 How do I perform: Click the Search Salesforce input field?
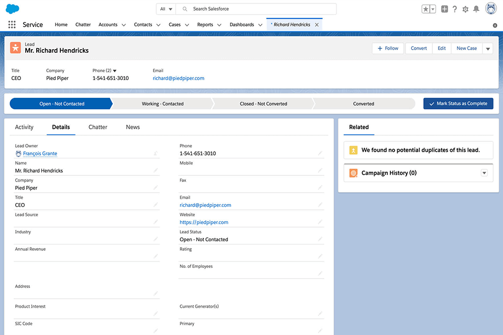pyautogui.click(x=256, y=9)
